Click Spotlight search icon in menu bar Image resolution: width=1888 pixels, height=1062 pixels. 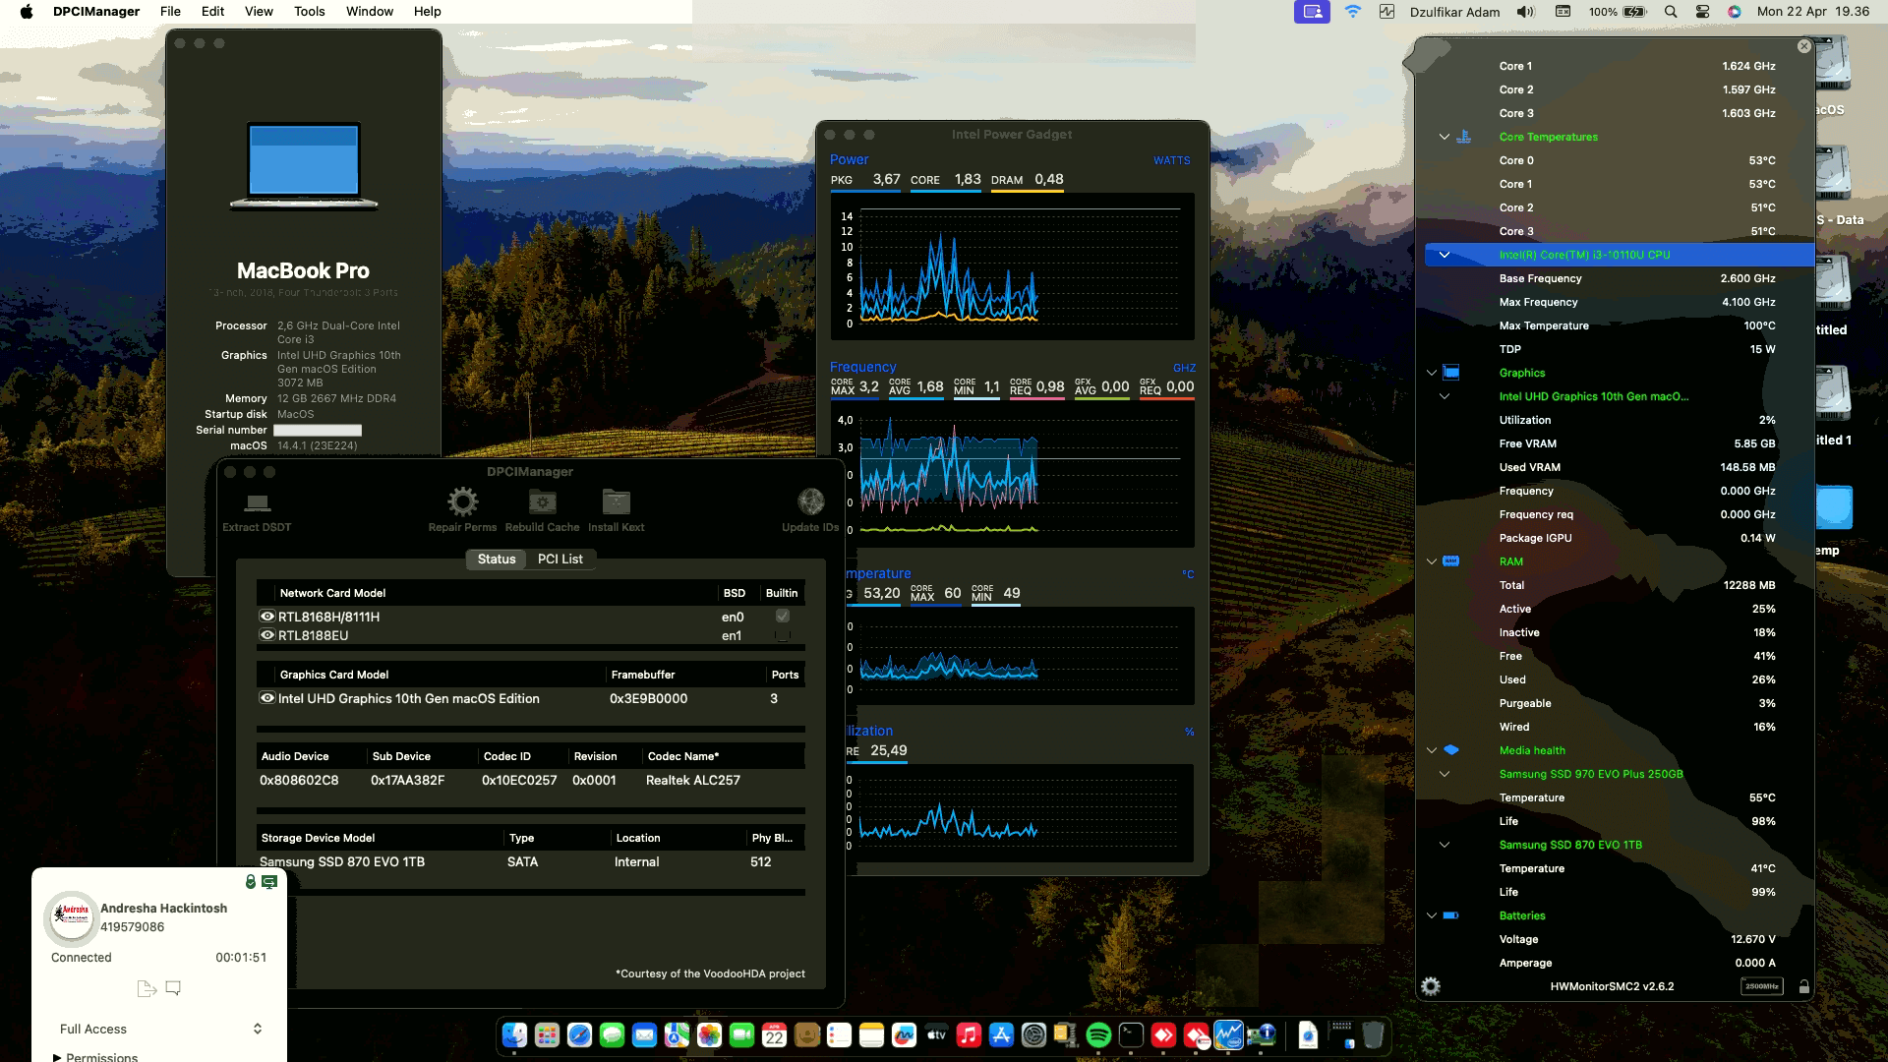[1670, 12]
